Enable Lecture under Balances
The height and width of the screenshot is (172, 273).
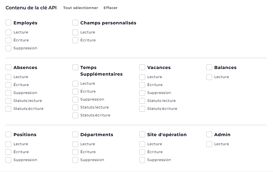tap(209, 77)
